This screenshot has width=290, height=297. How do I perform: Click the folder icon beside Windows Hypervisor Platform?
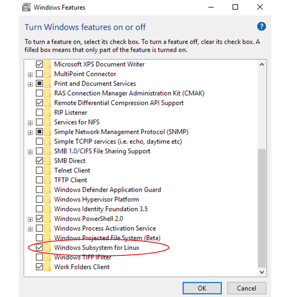(x=47, y=199)
